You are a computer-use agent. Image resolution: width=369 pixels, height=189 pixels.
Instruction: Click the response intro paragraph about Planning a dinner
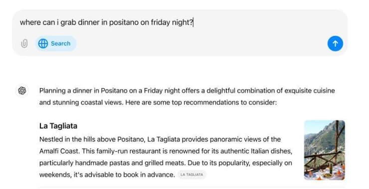tap(187, 96)
